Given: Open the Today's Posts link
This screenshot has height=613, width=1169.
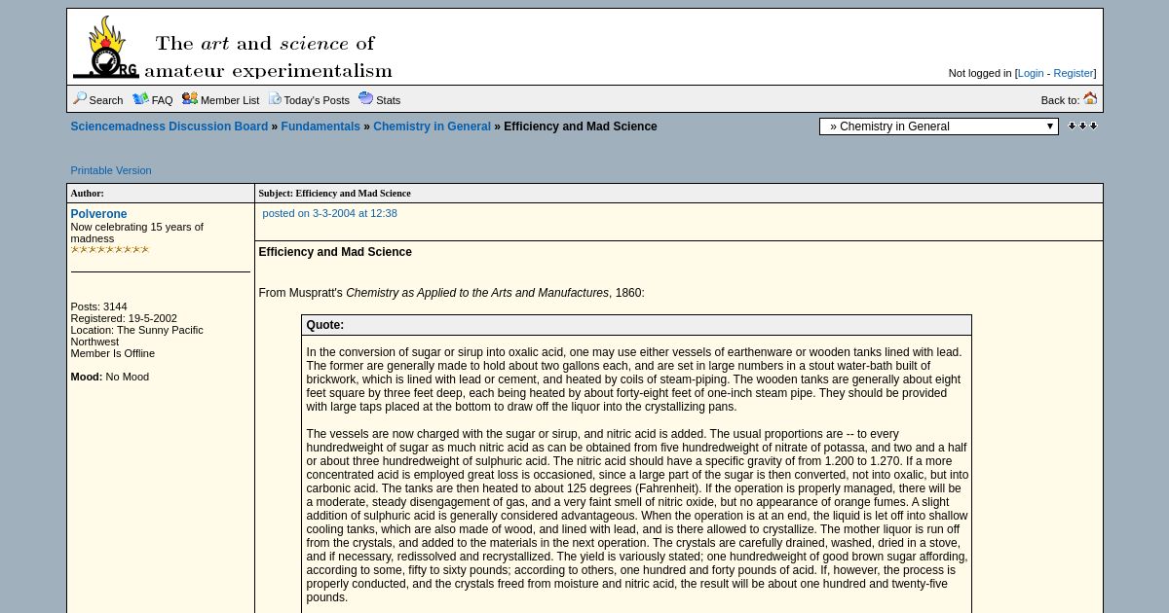Looking at the screenshot, I should 317,100.
